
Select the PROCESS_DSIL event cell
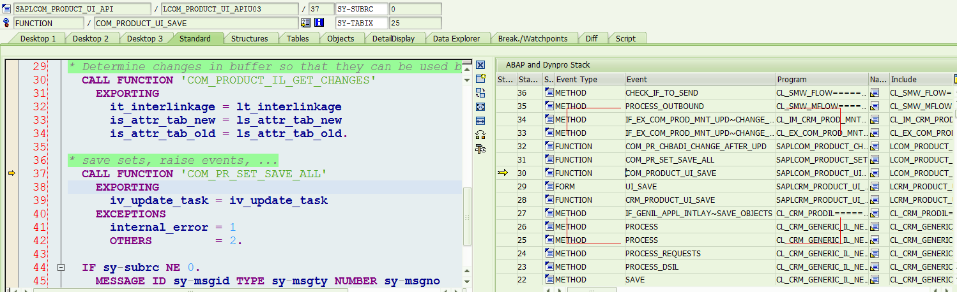click(x=700, y=267)
